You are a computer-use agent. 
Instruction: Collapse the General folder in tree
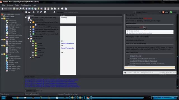pos(2,54)
